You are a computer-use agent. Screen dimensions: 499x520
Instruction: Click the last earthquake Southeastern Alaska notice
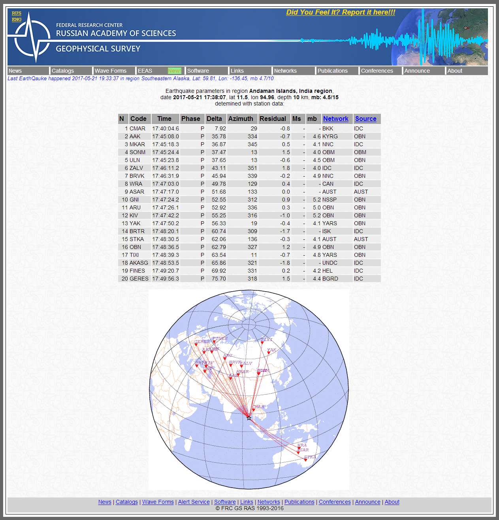141,78
